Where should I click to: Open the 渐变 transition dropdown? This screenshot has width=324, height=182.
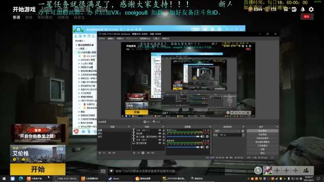(227, 131)
